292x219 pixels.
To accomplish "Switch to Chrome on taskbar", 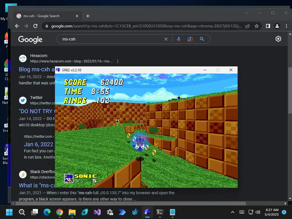I will click(x=59, y=212).
